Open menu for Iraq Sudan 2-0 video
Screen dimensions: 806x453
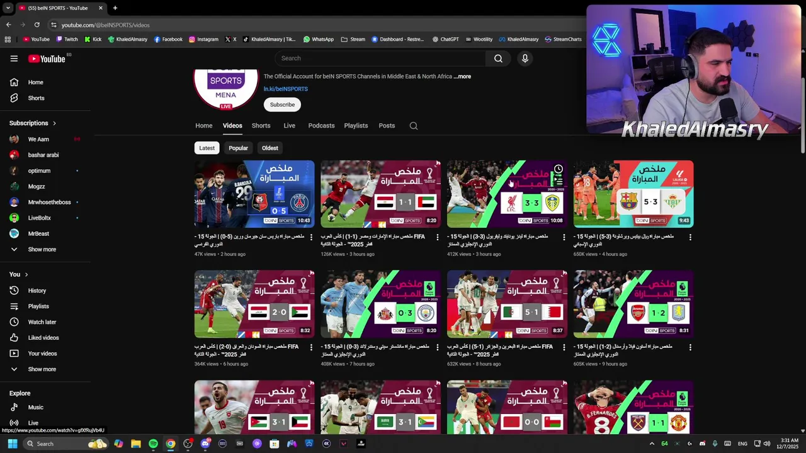(311, 347)
